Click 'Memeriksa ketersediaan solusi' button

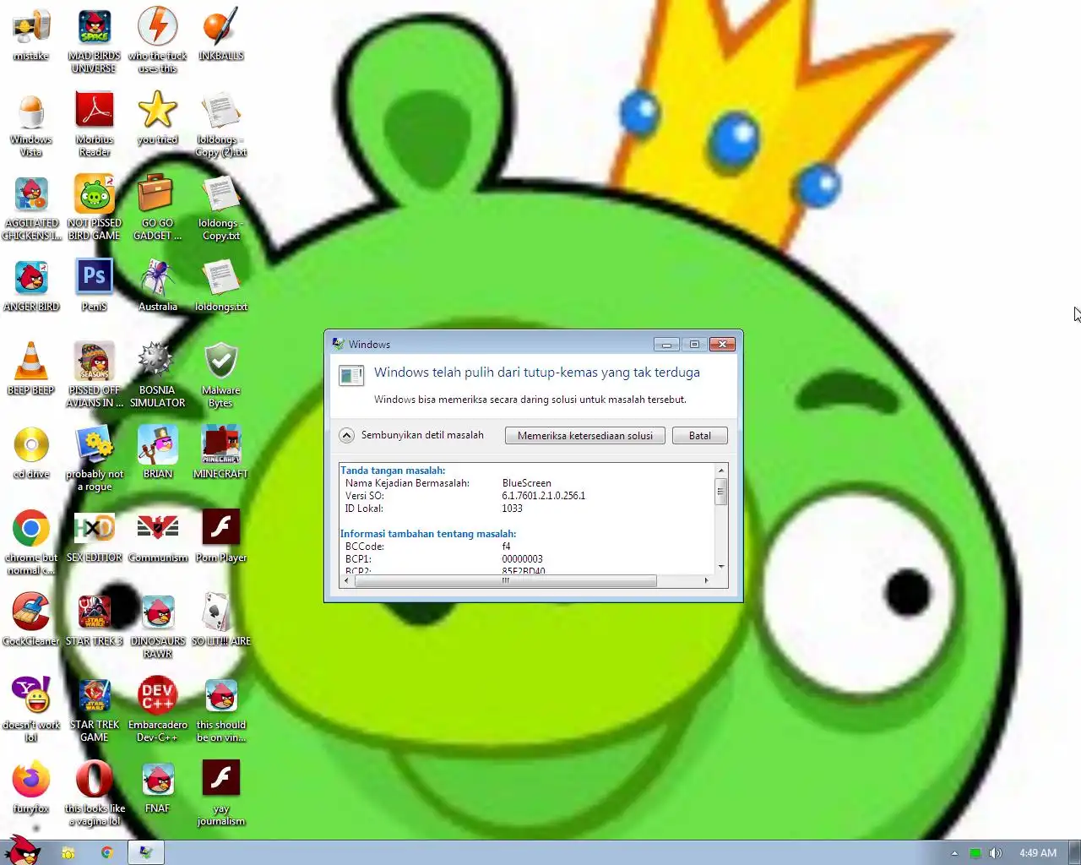pyautogui.click(x=585, y=436)
